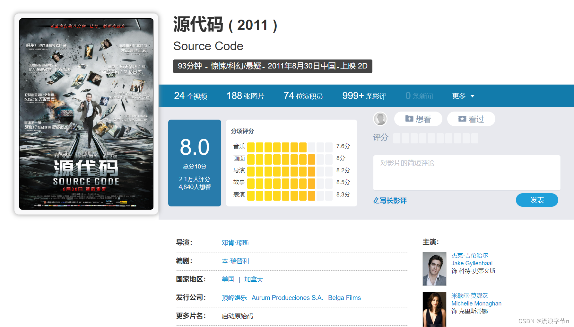The image size is (574, 327).
Task: Submit comment with 发表 button
Action: coord(537,200)
